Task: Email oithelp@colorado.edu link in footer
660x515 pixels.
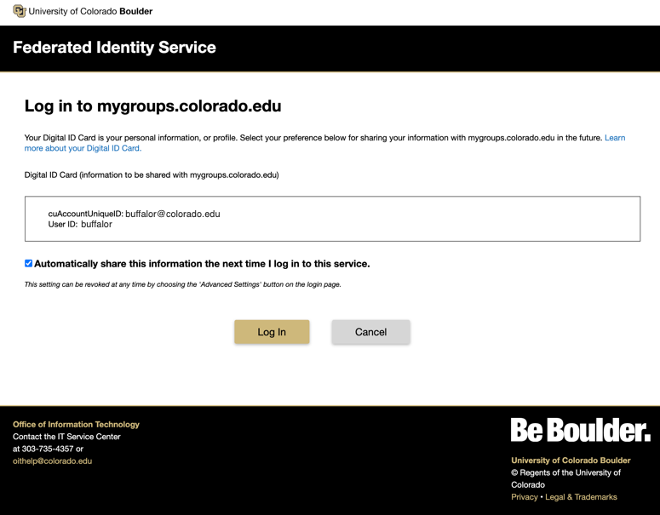Action: tap(52, 461)
